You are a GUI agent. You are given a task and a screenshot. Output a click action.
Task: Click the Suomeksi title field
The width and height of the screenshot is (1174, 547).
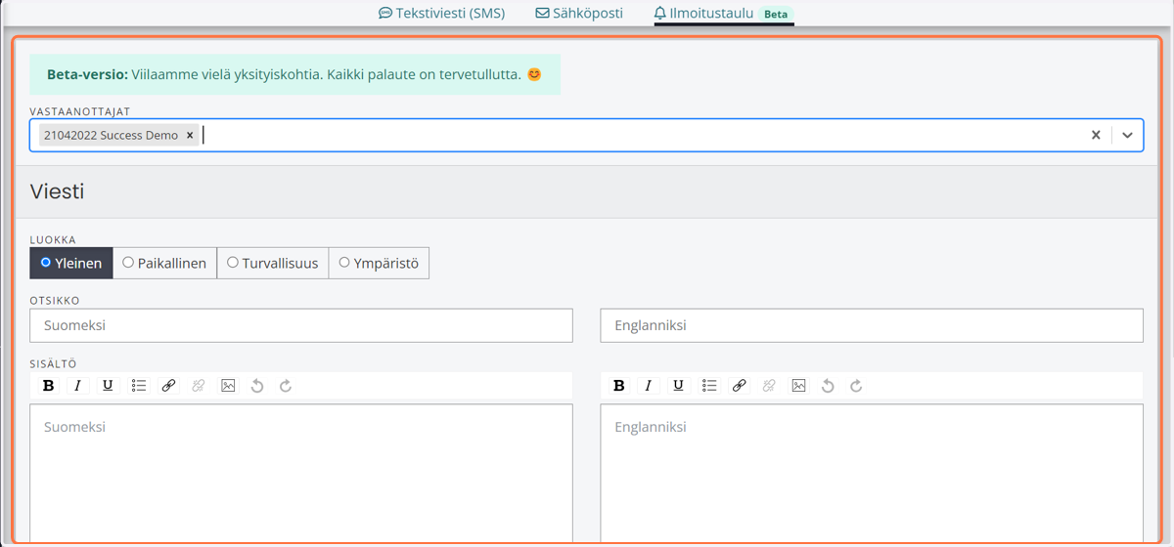(x=301, y=325)
